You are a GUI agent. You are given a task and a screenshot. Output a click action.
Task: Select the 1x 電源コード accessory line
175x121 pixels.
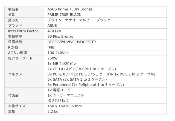pos(59,90)
